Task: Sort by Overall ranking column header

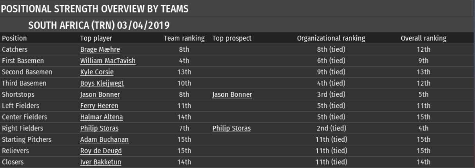Action: pyautogui.click(x=423, y=38)
